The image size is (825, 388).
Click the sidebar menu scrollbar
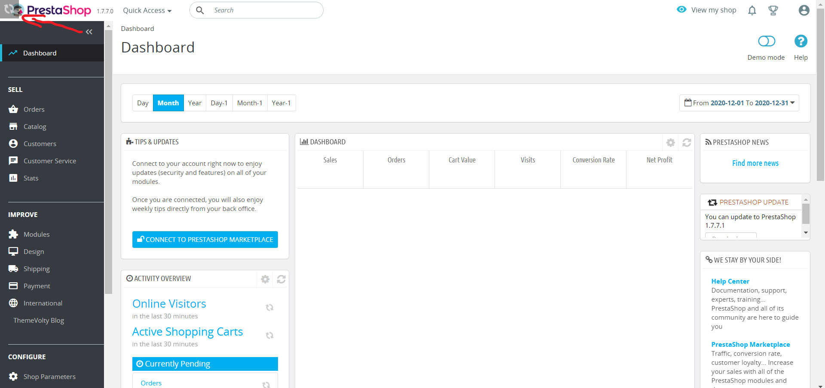(108, 162)
